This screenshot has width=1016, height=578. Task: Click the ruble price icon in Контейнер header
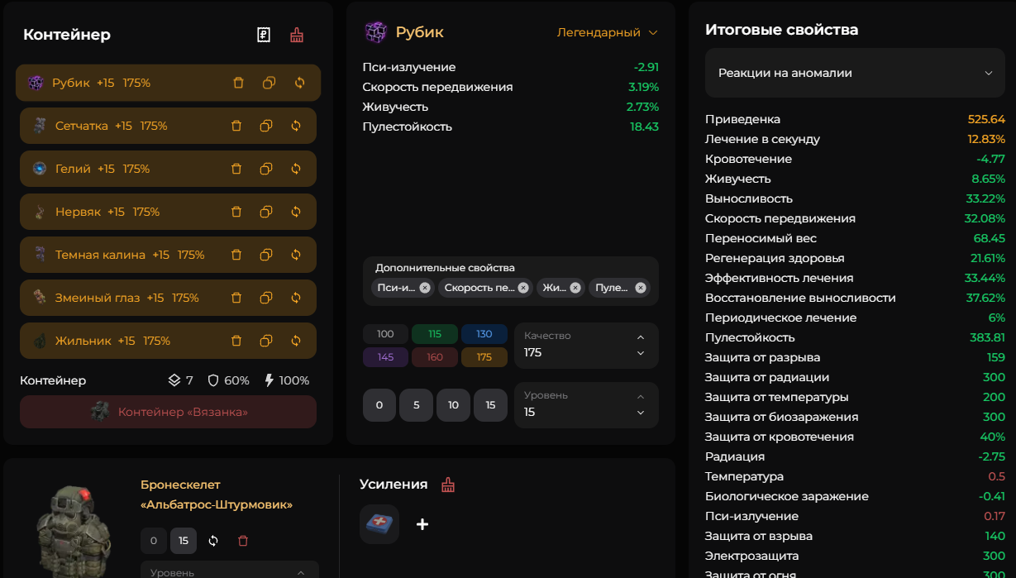[x=264, y=35]
